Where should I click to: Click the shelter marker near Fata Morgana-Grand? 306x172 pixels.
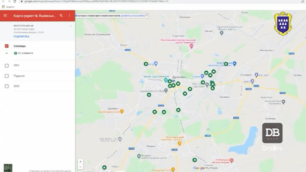pyautogui.click(x=155, y=112)
